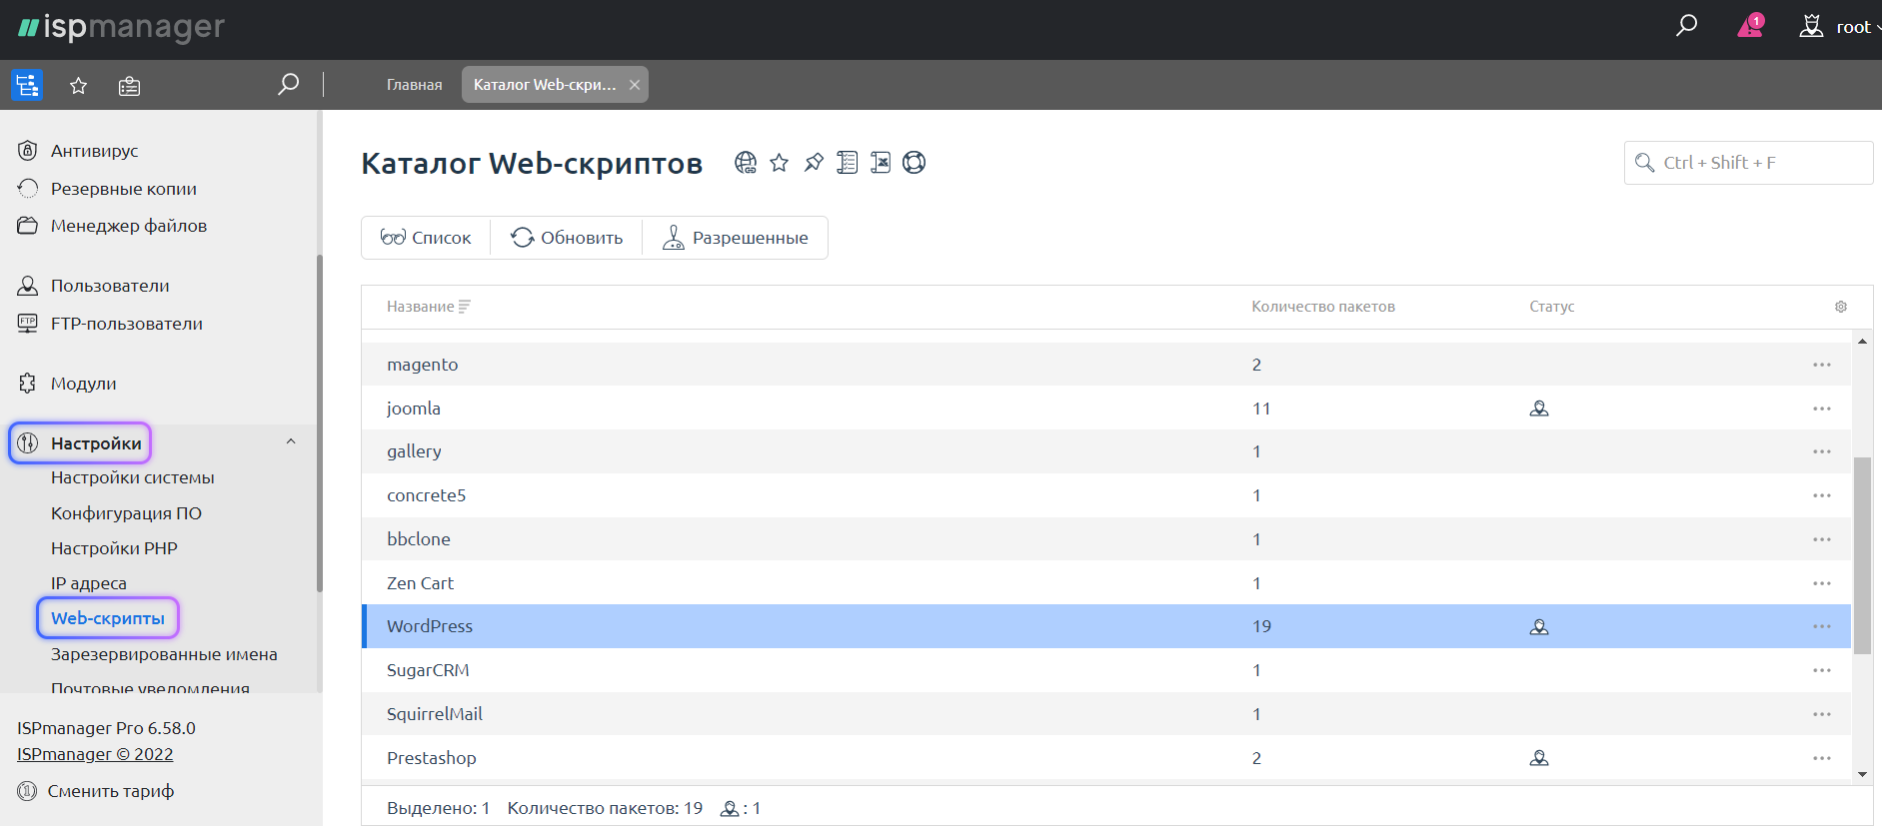This screenshot has height=826, width=1882.
Task: Click the Антивирус shield icon
Action: coord(28,151)
